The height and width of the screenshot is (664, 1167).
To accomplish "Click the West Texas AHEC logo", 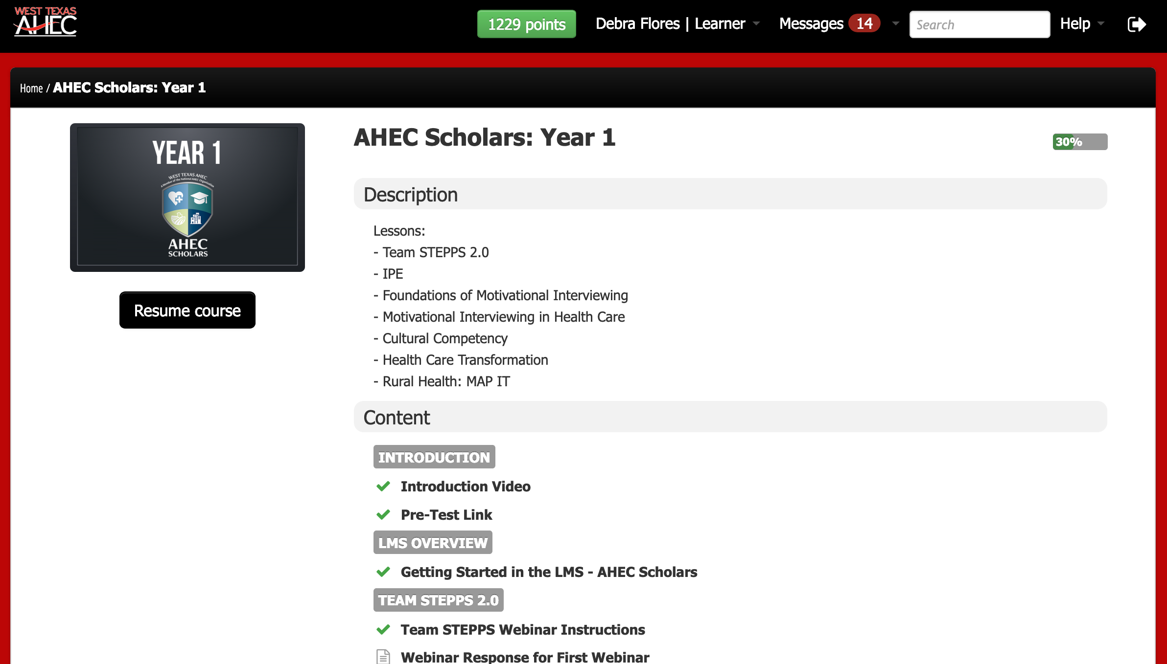I will (x=46, y=22).
